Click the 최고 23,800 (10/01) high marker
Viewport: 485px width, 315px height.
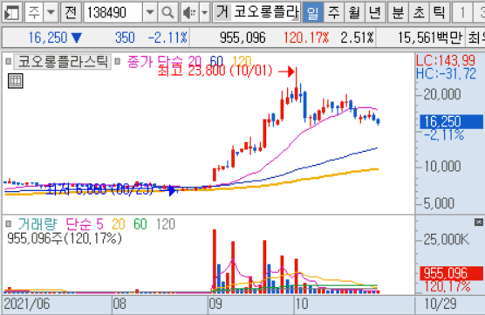(x=215, y=71)
